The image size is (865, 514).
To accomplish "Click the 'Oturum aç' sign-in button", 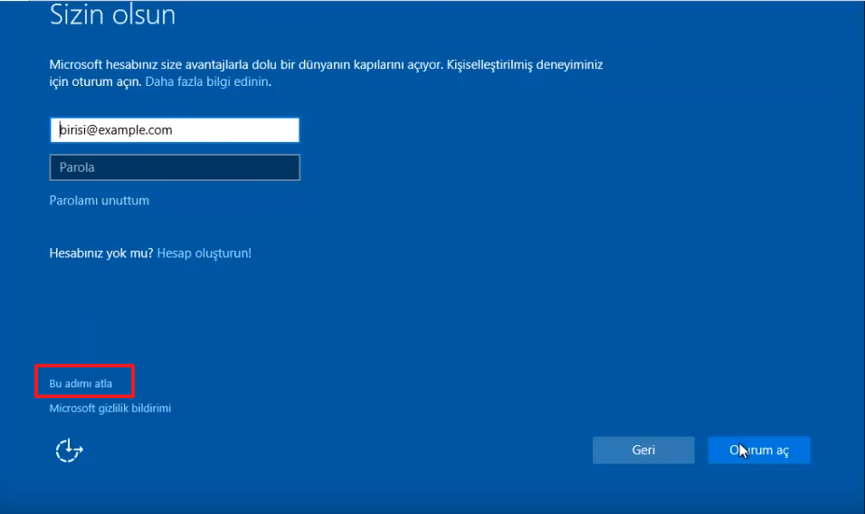I will pyautogui.click(x=759, y=450).
